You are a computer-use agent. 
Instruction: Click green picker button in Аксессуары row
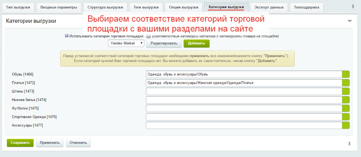pos(346,125)
